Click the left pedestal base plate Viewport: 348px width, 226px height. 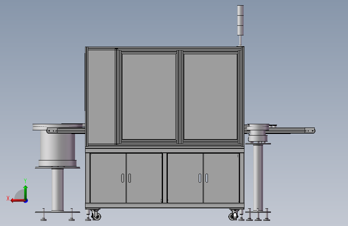click(x=57, y=212)
